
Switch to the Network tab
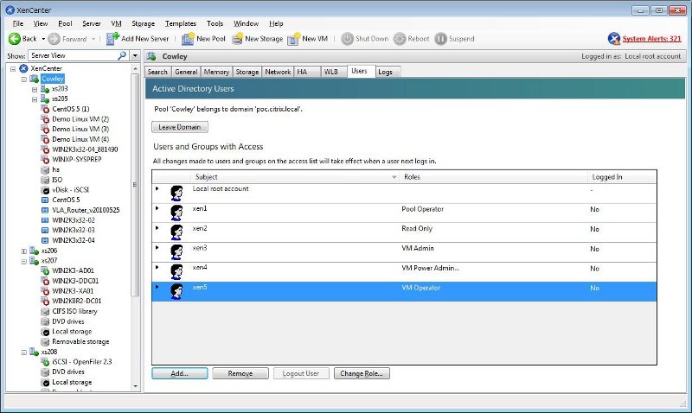tap(278, 72)
